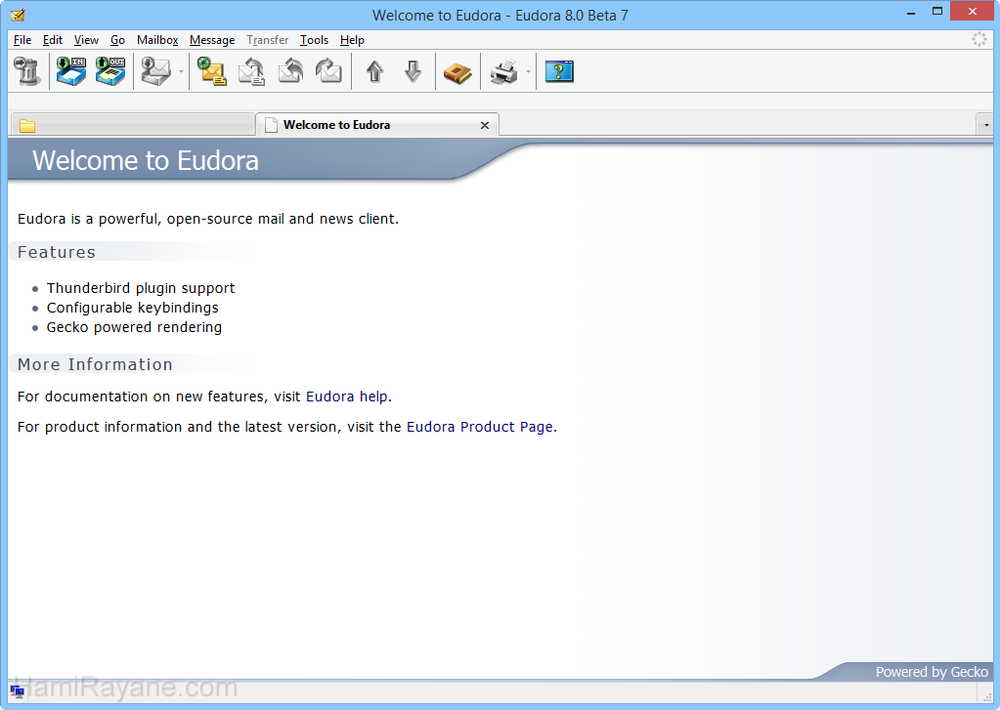
Task: Open the View menu
Action: point(86,39)
